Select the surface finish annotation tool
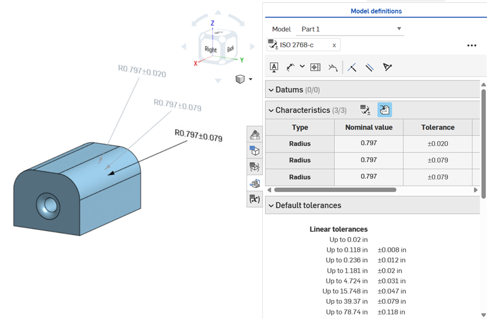 click(x=333, y=68)
